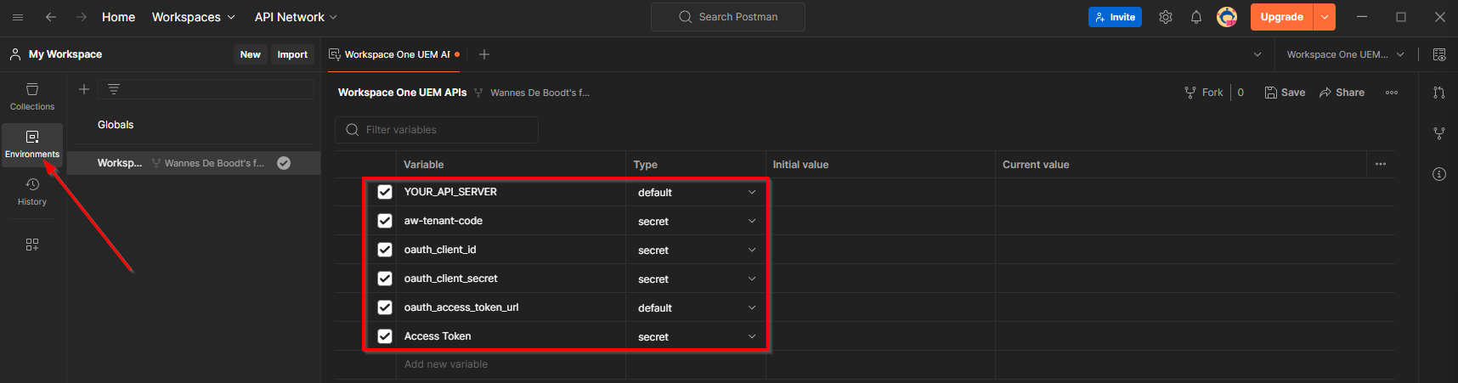Open environment info icon in right sidebar

tap(1439, 174)
